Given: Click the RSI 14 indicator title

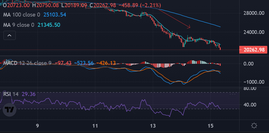Looking at the screenshot, I should 11,94.
